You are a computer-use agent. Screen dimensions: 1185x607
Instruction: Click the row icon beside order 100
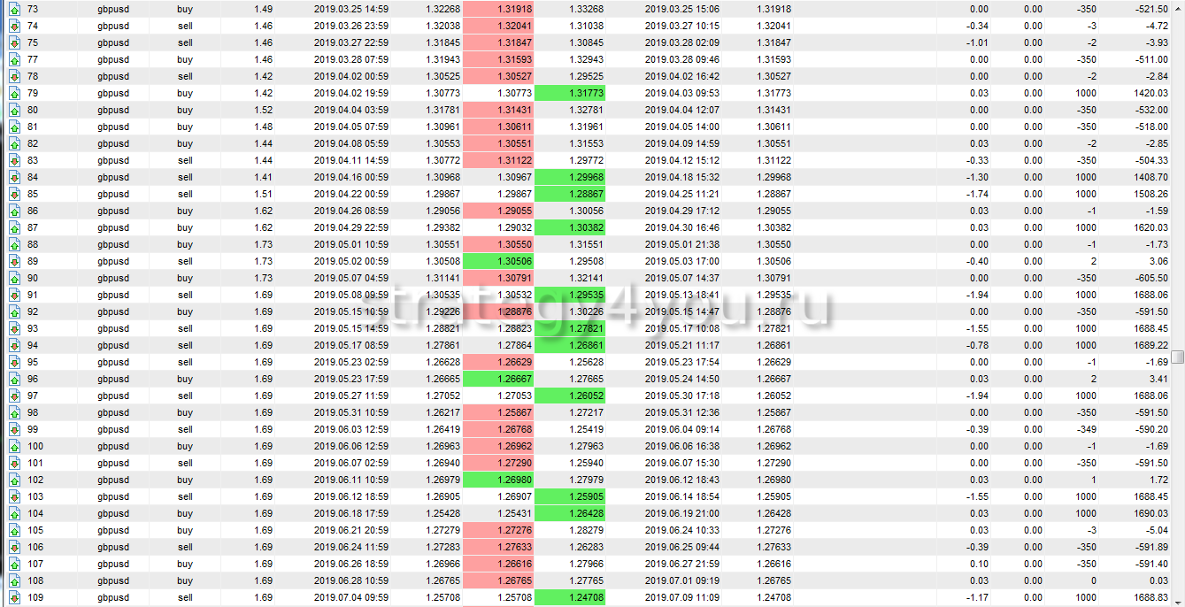pos(15,446)
